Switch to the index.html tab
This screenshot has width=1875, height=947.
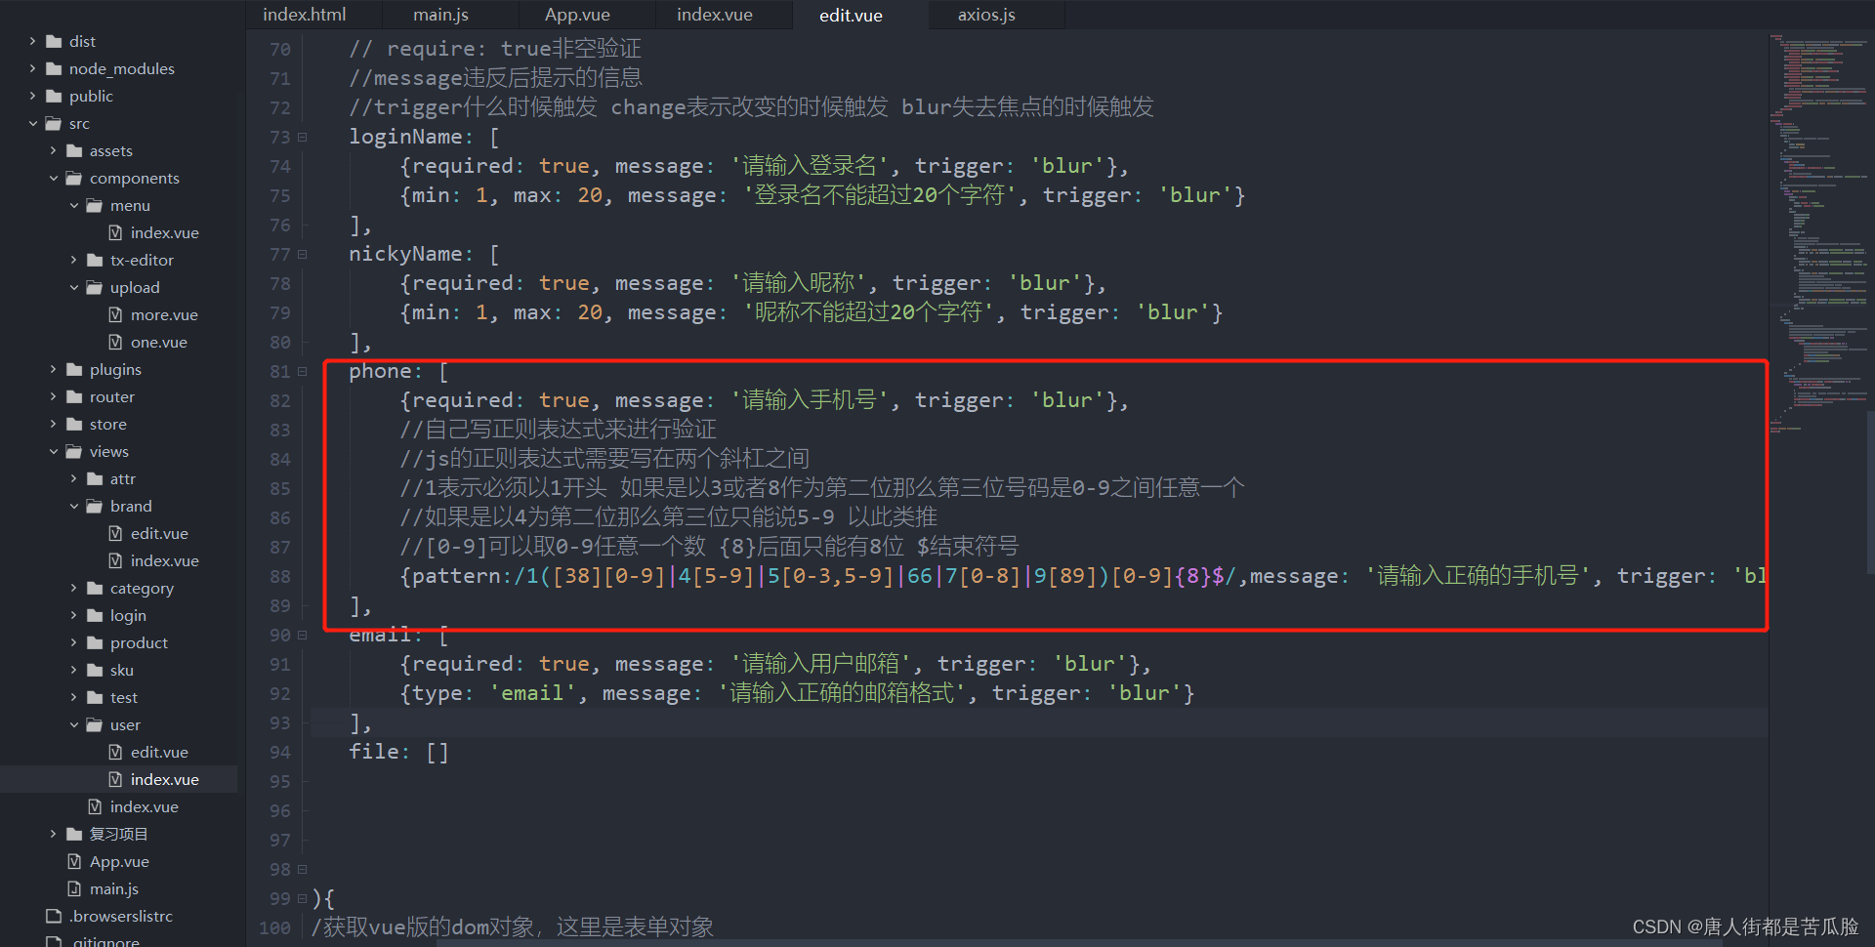[305, 15]
